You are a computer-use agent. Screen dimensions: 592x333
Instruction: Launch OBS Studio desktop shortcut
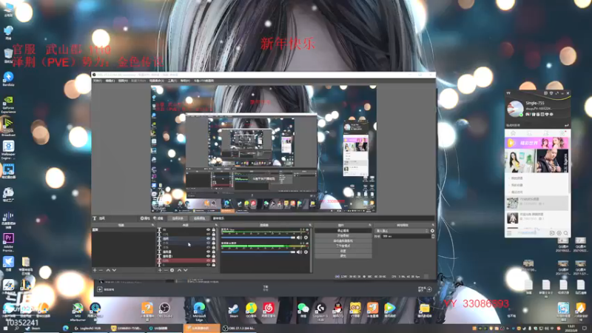coord(164,311)
